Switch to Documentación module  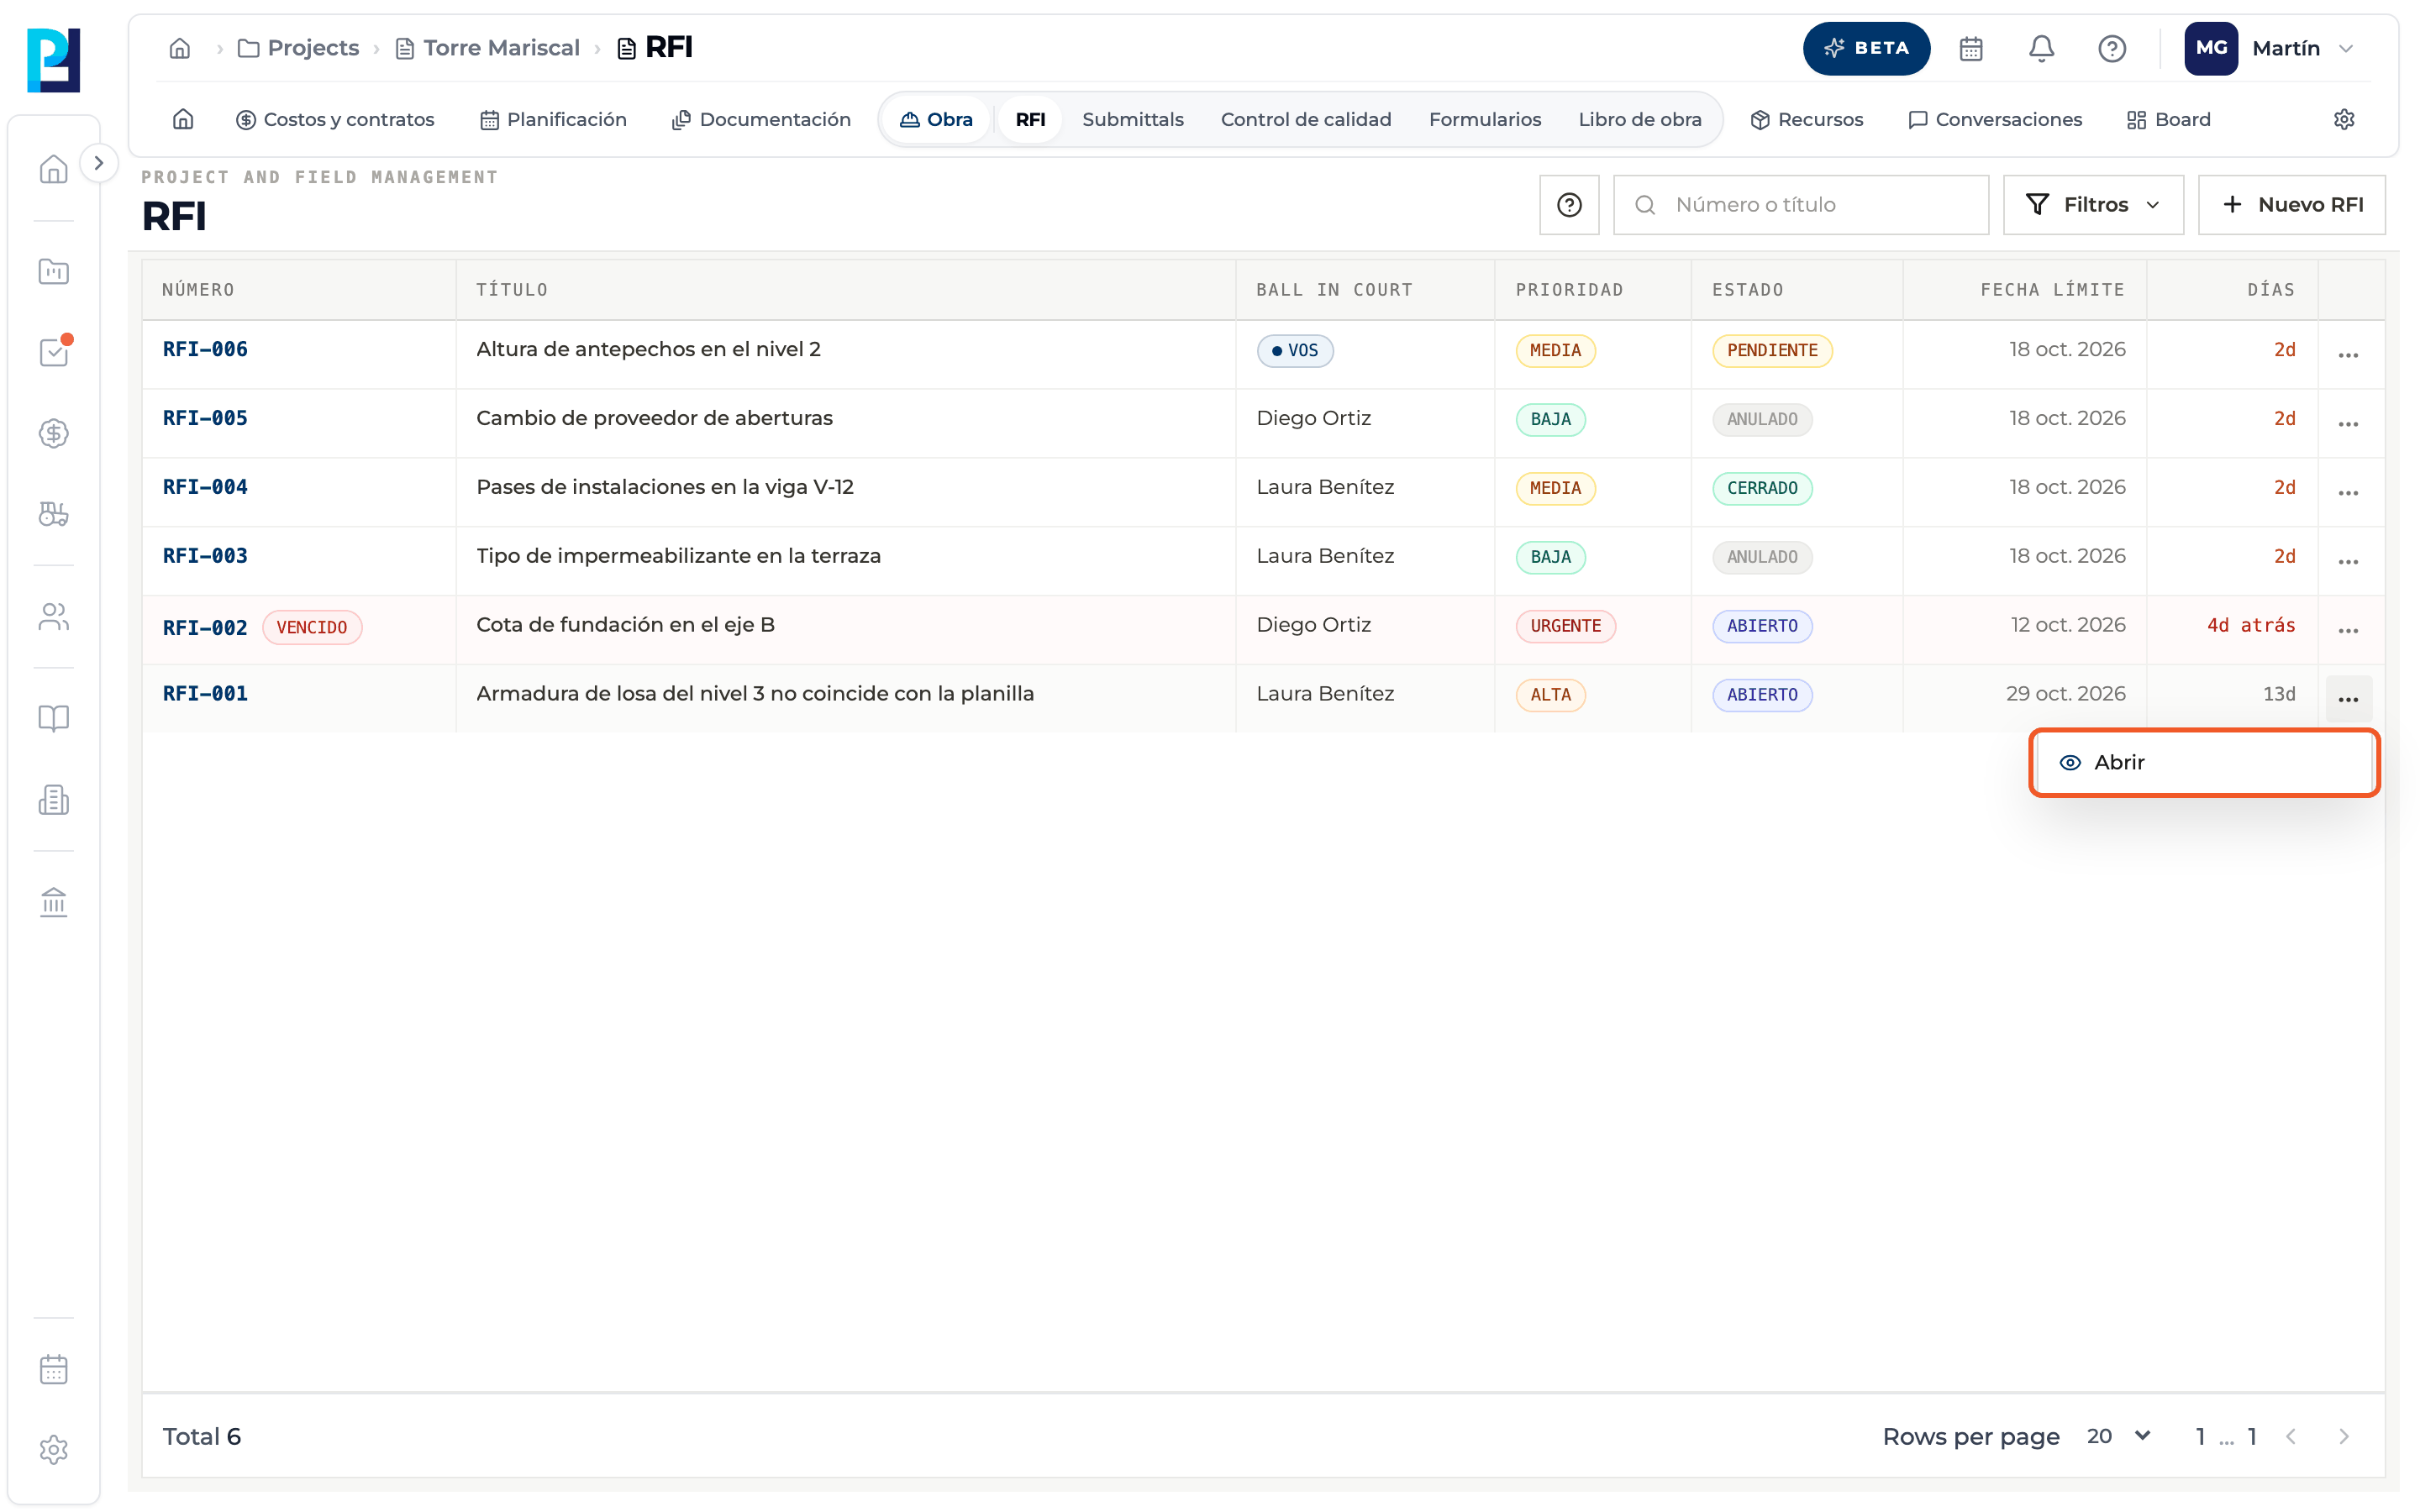[x=761, y=119]
